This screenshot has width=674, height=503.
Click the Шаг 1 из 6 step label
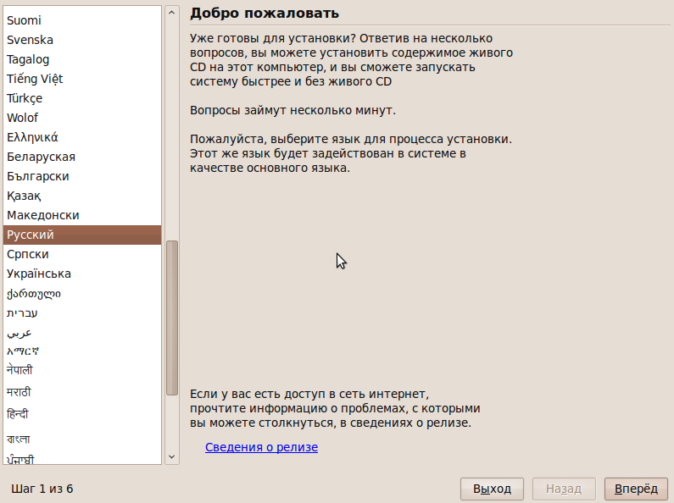point(42,489)
